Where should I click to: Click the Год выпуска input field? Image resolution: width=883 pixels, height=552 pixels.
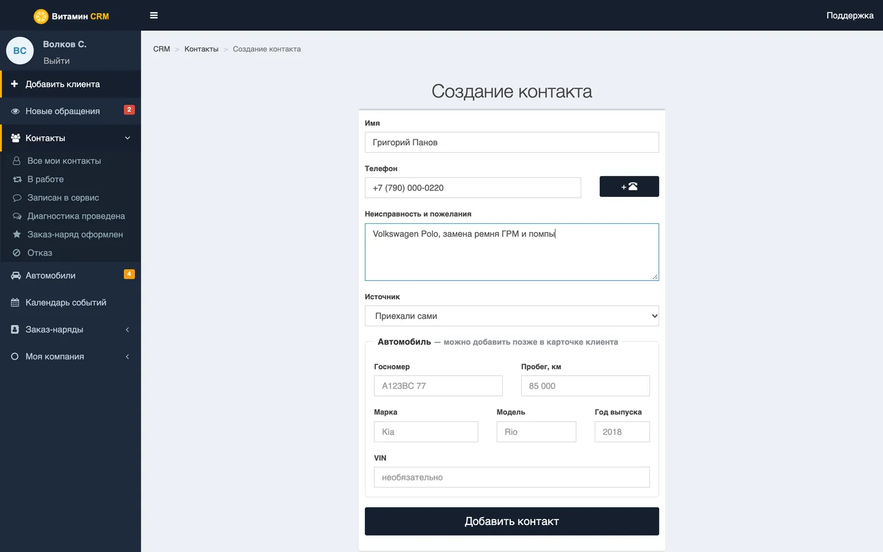click(622, 432)
